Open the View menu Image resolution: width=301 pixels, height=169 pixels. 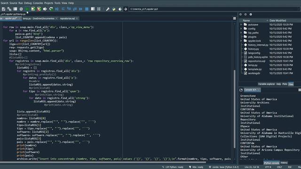pos(64,3)
